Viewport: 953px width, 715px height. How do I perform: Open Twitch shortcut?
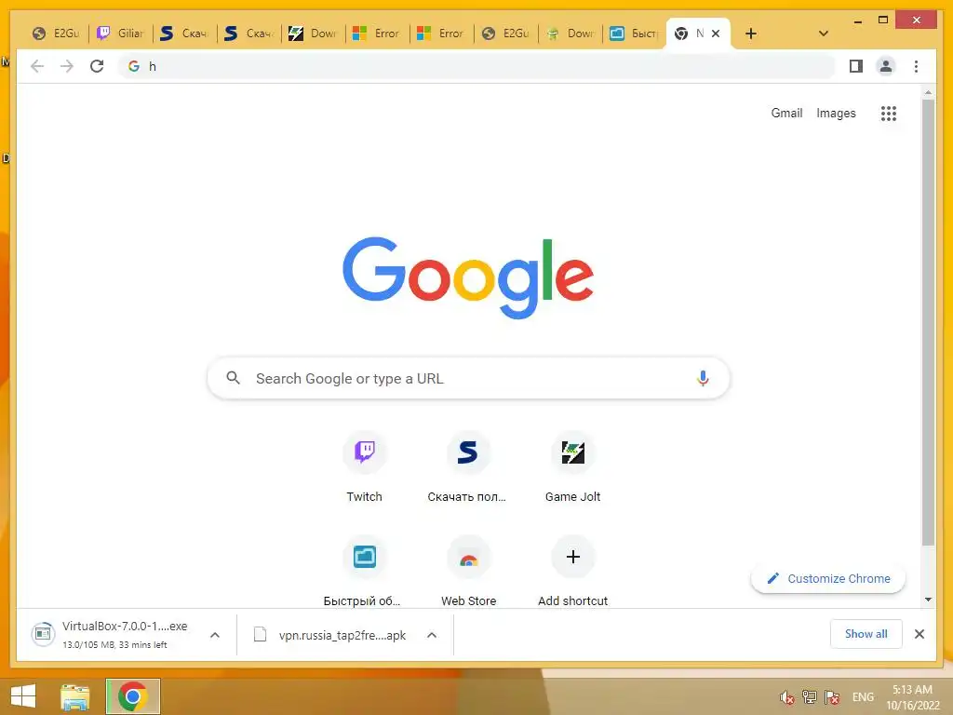tap(365, 468)
